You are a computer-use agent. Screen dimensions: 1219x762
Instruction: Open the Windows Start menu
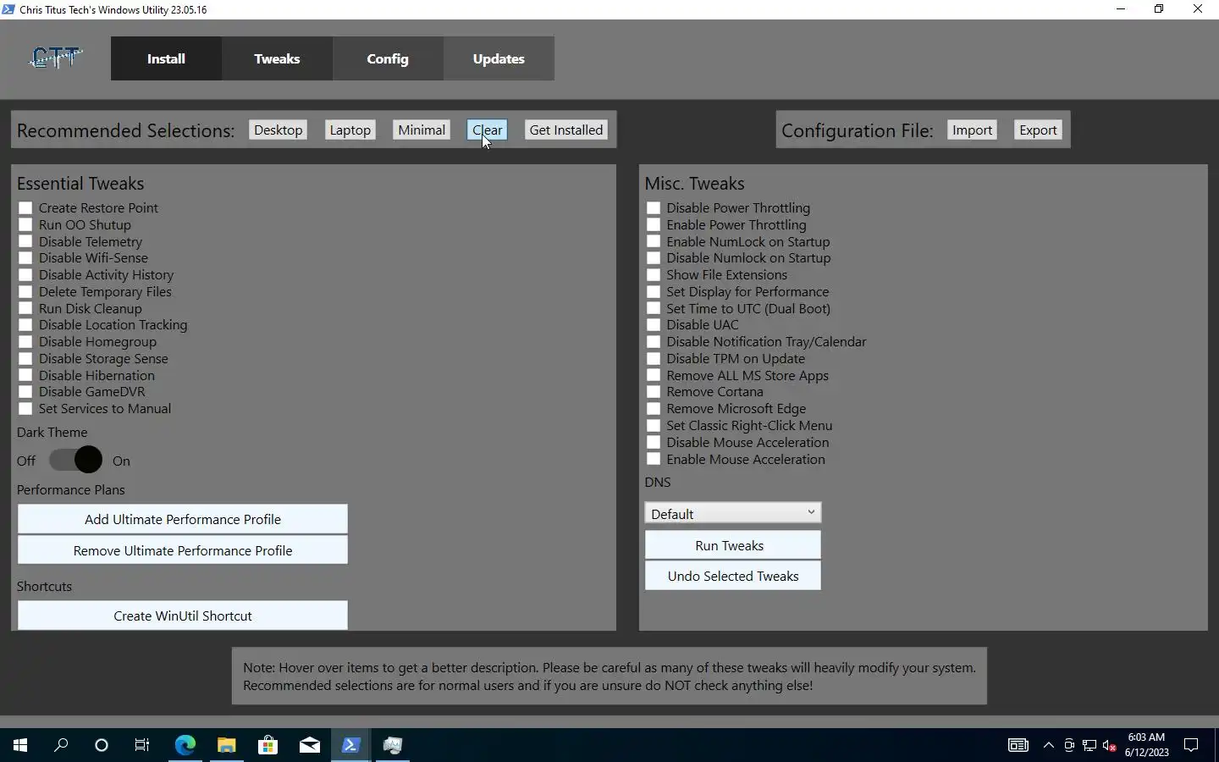pos(20,745)
